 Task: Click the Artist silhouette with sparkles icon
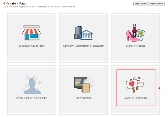32,85
